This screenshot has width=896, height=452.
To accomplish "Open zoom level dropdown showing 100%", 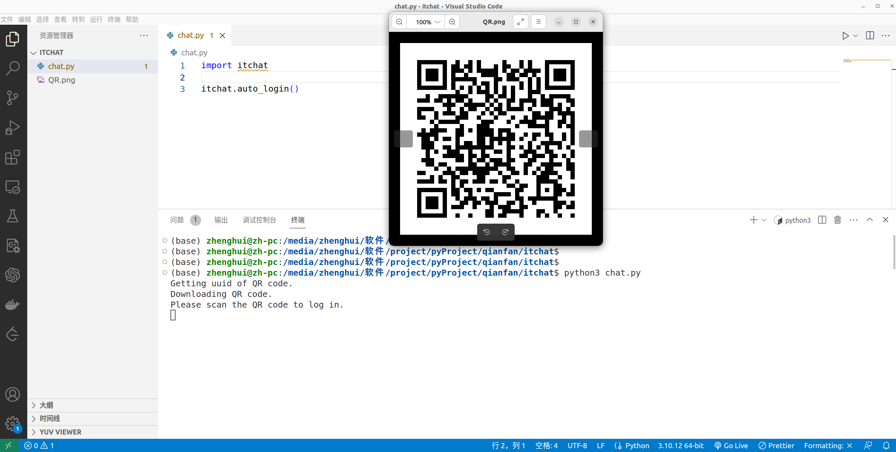I will (427, 22).
